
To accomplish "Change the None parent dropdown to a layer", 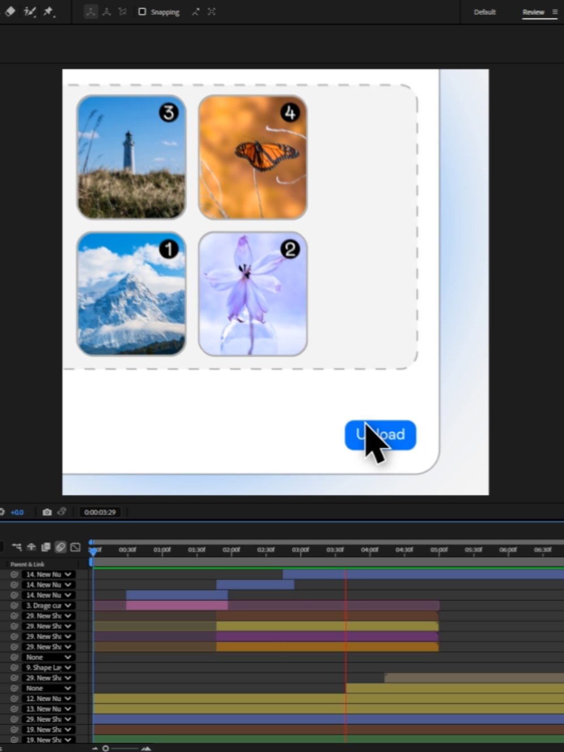I will [x=48, y=657].
